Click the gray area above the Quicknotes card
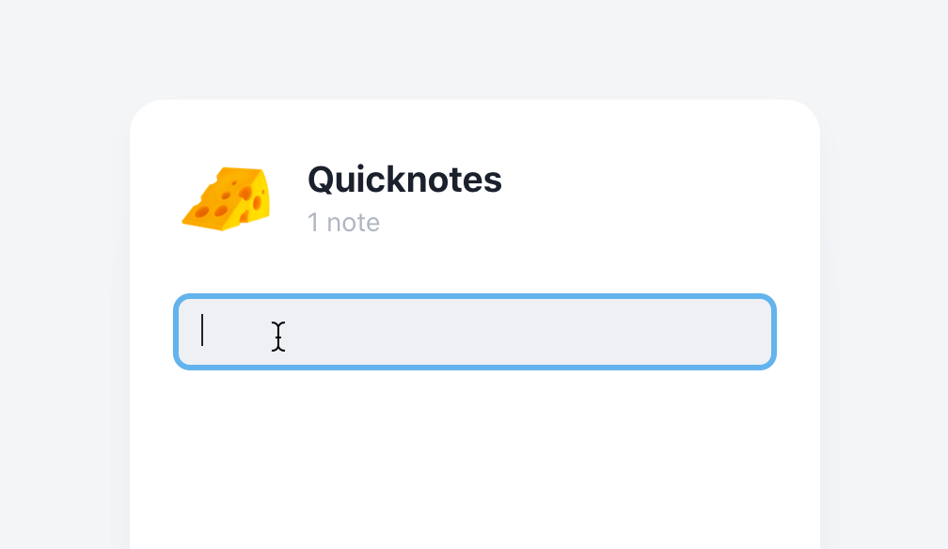 point(475,48)
